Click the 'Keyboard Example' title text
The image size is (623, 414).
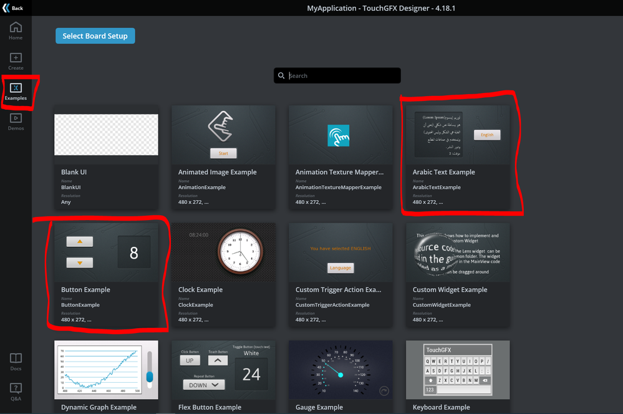[x=442, y=407]
